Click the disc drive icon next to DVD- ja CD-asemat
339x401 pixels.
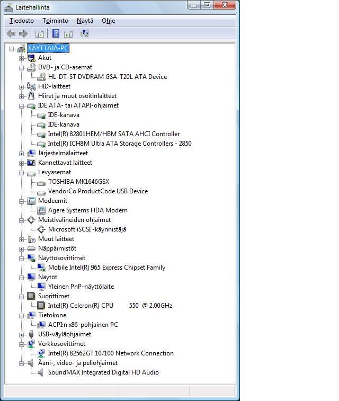click(x=31, y=67)
